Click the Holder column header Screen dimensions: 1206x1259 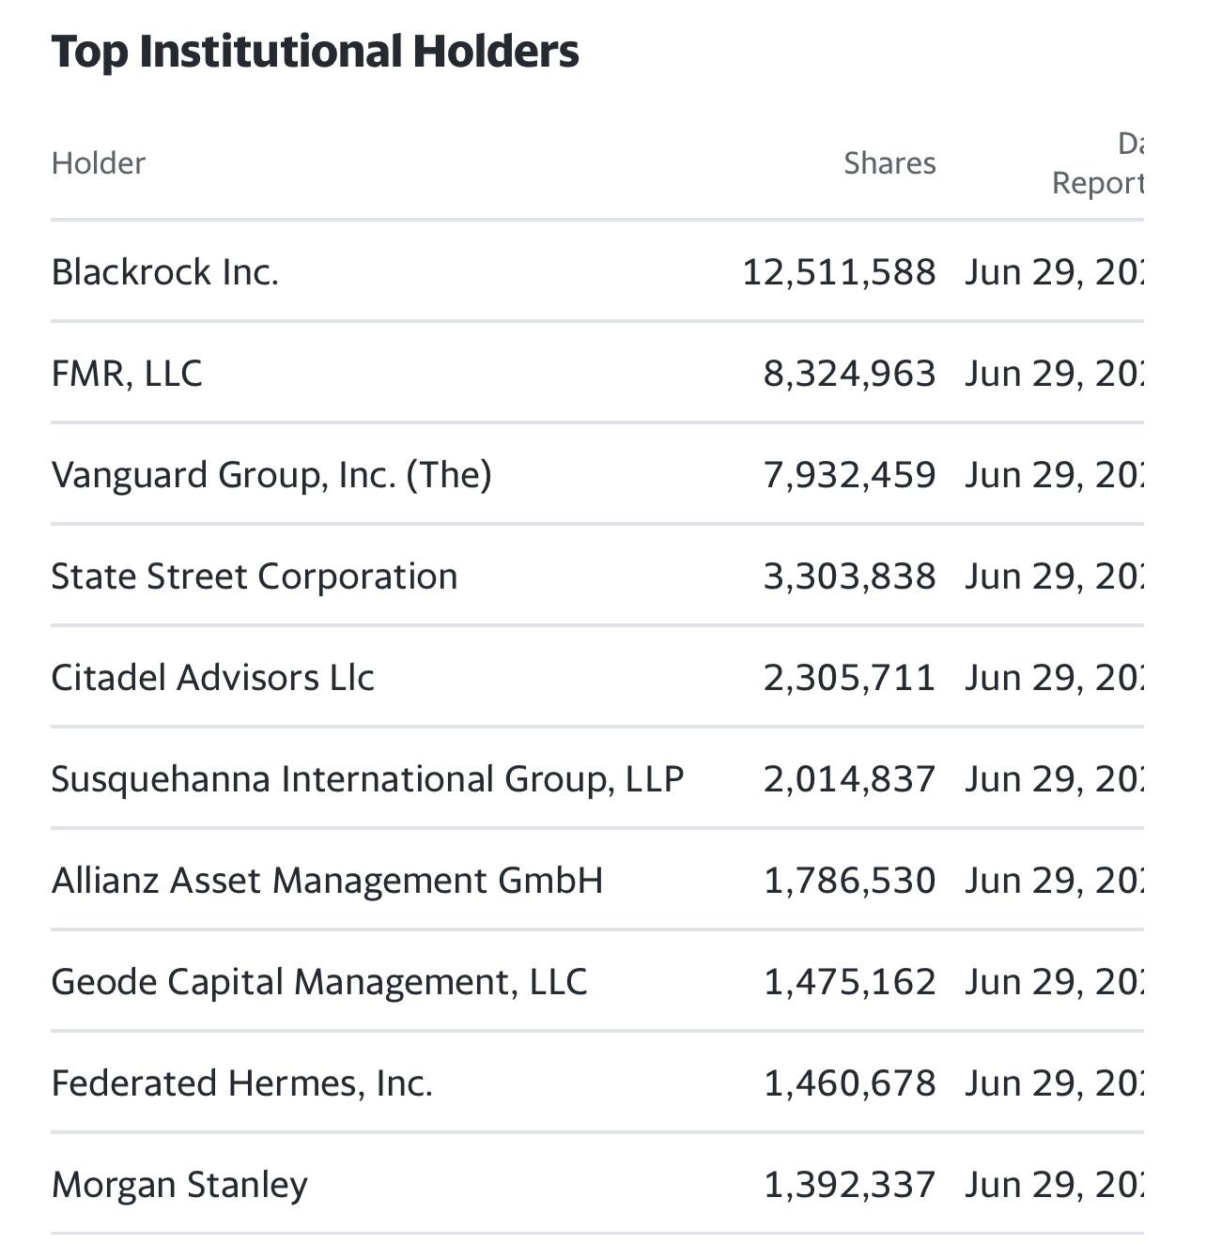click(x=99, y=163)
